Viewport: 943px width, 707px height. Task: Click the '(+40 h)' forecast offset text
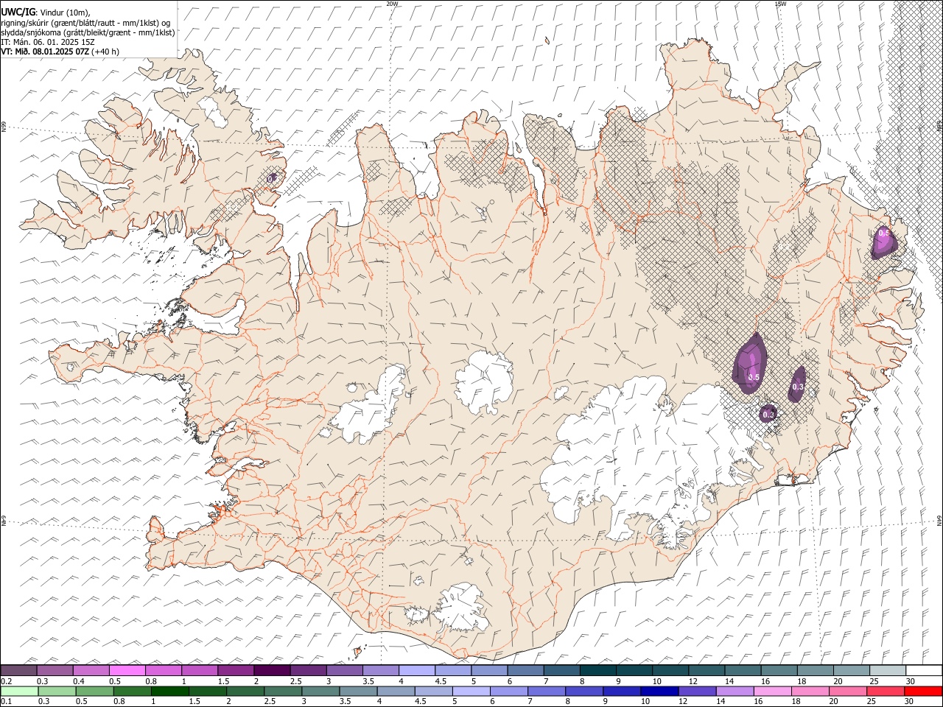coord(105,52)
